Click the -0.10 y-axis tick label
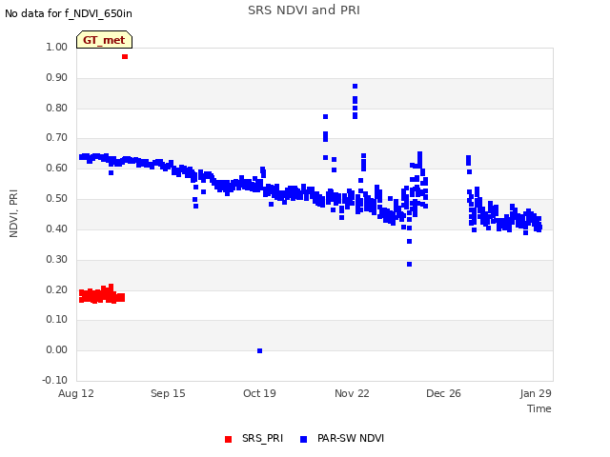Screen dimensions: 610x457 click(55, 380)
